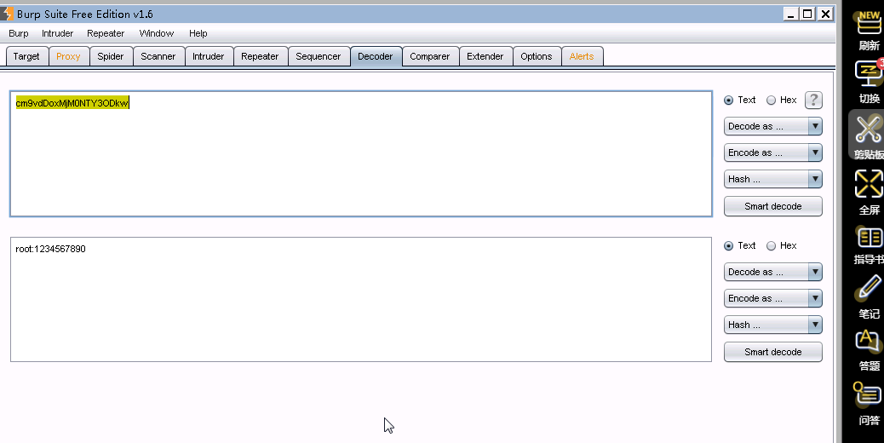884x443 pixels.
Task: Open the Intruder menu
Action: (x=58, y=33)
